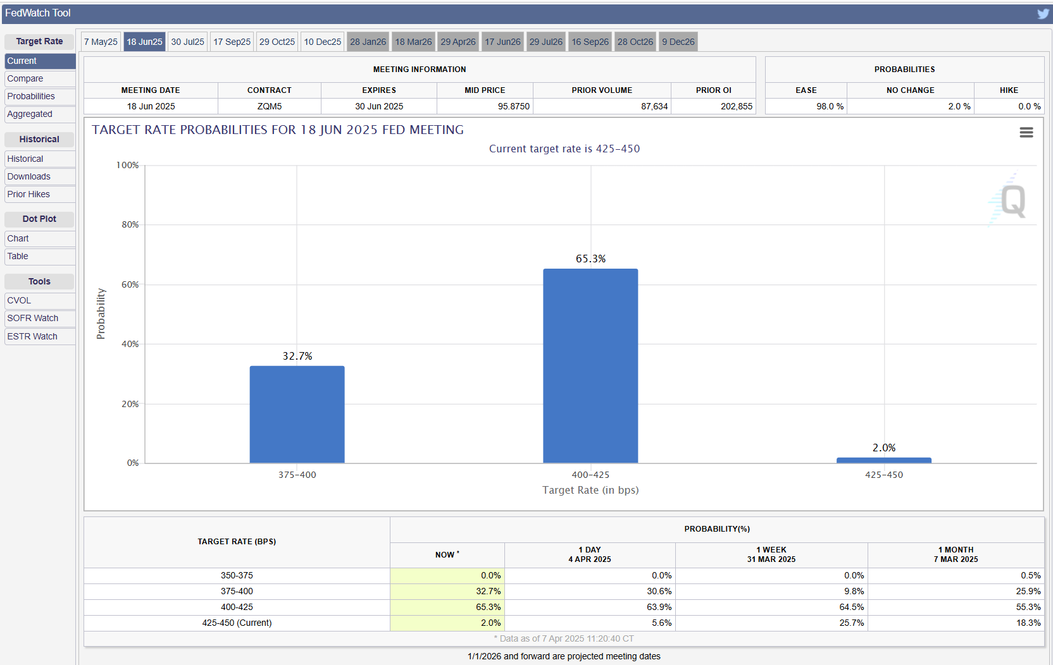Viewport: 1053px width, 665px height.
Task: Open the Downloads page
Action: (29, 177)
